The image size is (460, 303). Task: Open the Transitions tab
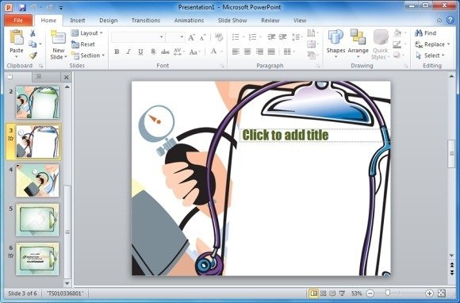pos(146,21)
